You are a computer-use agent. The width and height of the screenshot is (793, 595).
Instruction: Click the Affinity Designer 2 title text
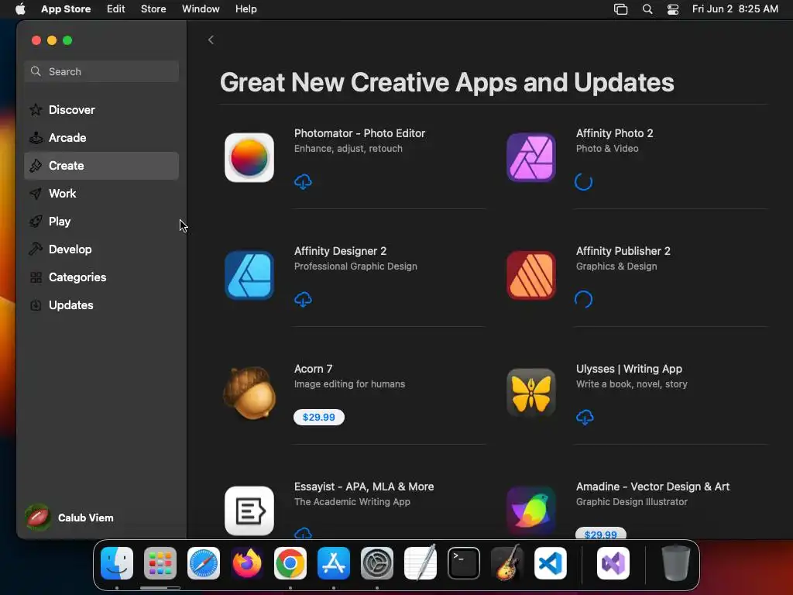pos(341,252)
